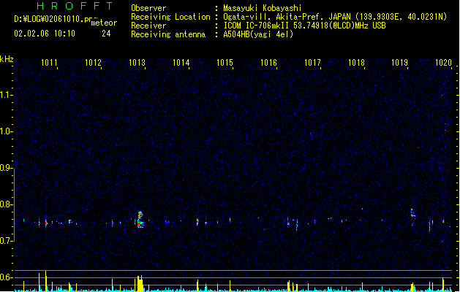This screenshot has width=460, height=292.
Task: Click time axis label 1016
Action: click(268, 63)
